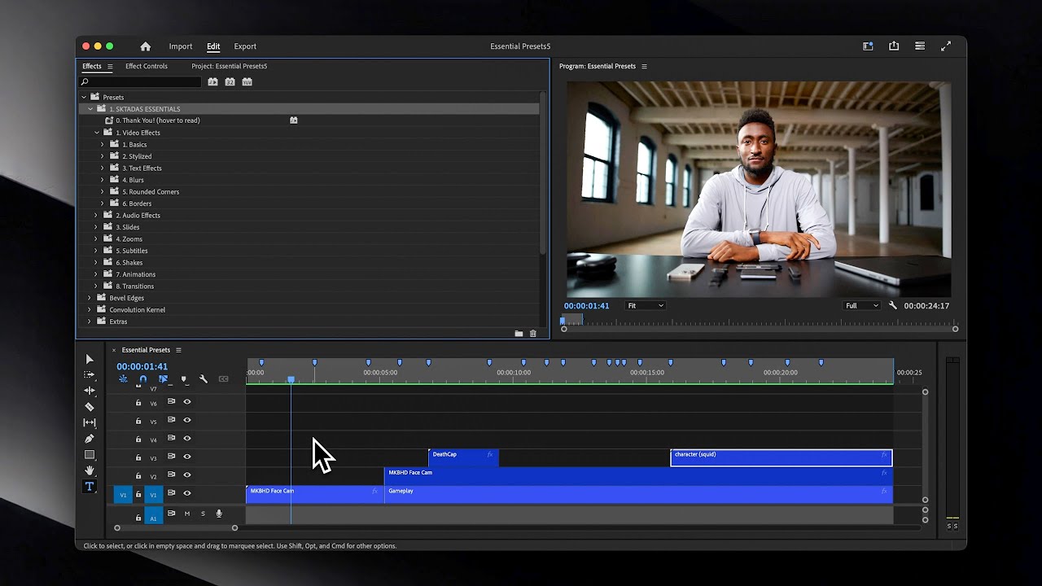Toggle snap in timeline magnet button
This screenshot has height=586, width=1042.
143,379
